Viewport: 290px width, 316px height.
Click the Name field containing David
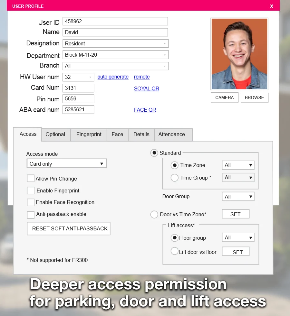pyautogui.click(x=115, y=32)
